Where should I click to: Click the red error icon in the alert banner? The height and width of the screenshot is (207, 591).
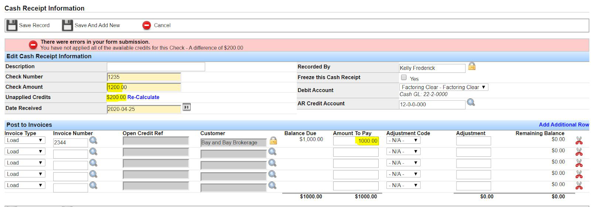pos(33,45)
